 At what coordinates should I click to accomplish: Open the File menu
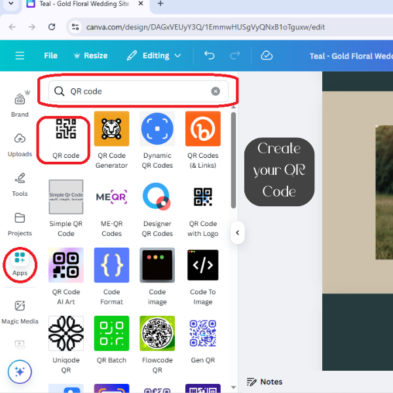click(50, 56)
